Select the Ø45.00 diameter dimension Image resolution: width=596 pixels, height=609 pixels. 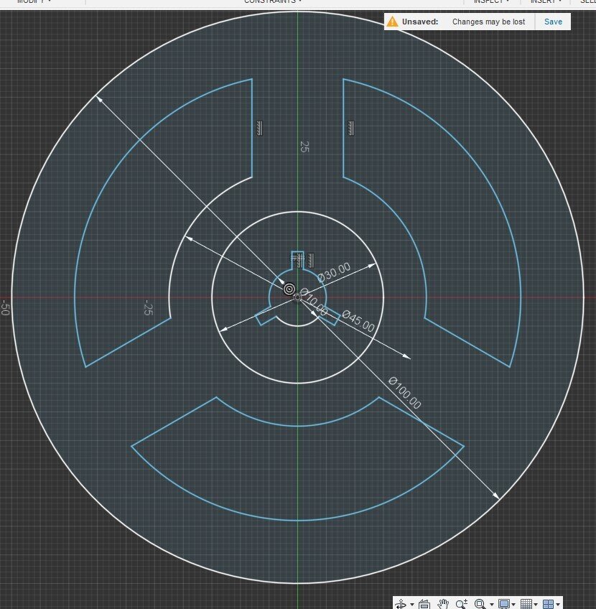click(358, 321)
